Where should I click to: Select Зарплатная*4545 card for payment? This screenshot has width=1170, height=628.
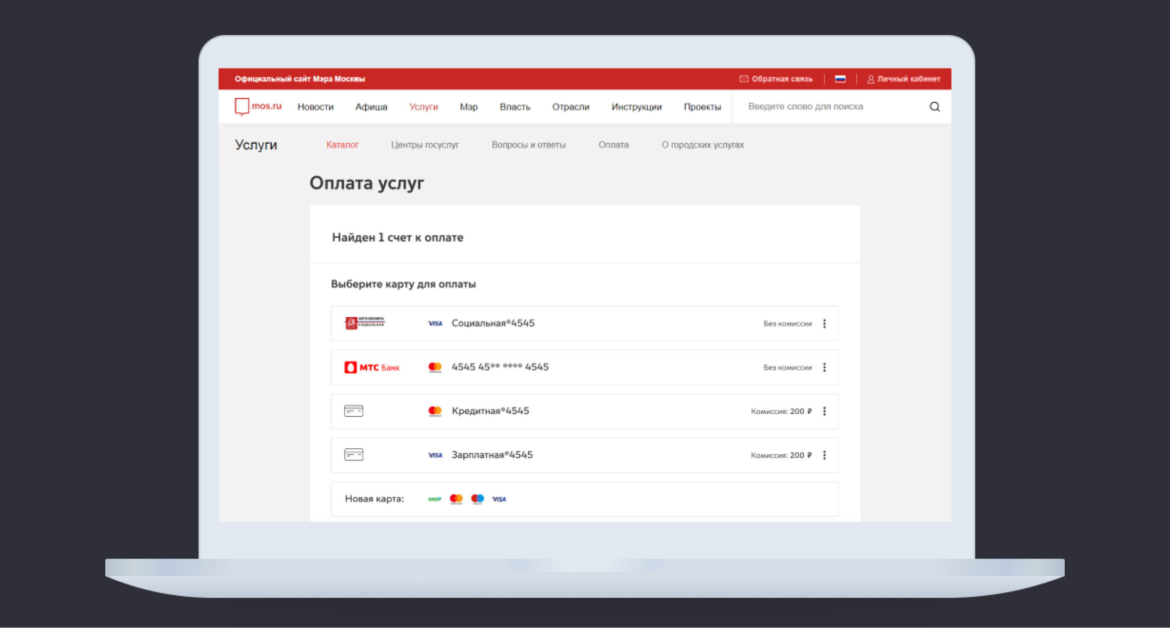[x=492, y=455]
